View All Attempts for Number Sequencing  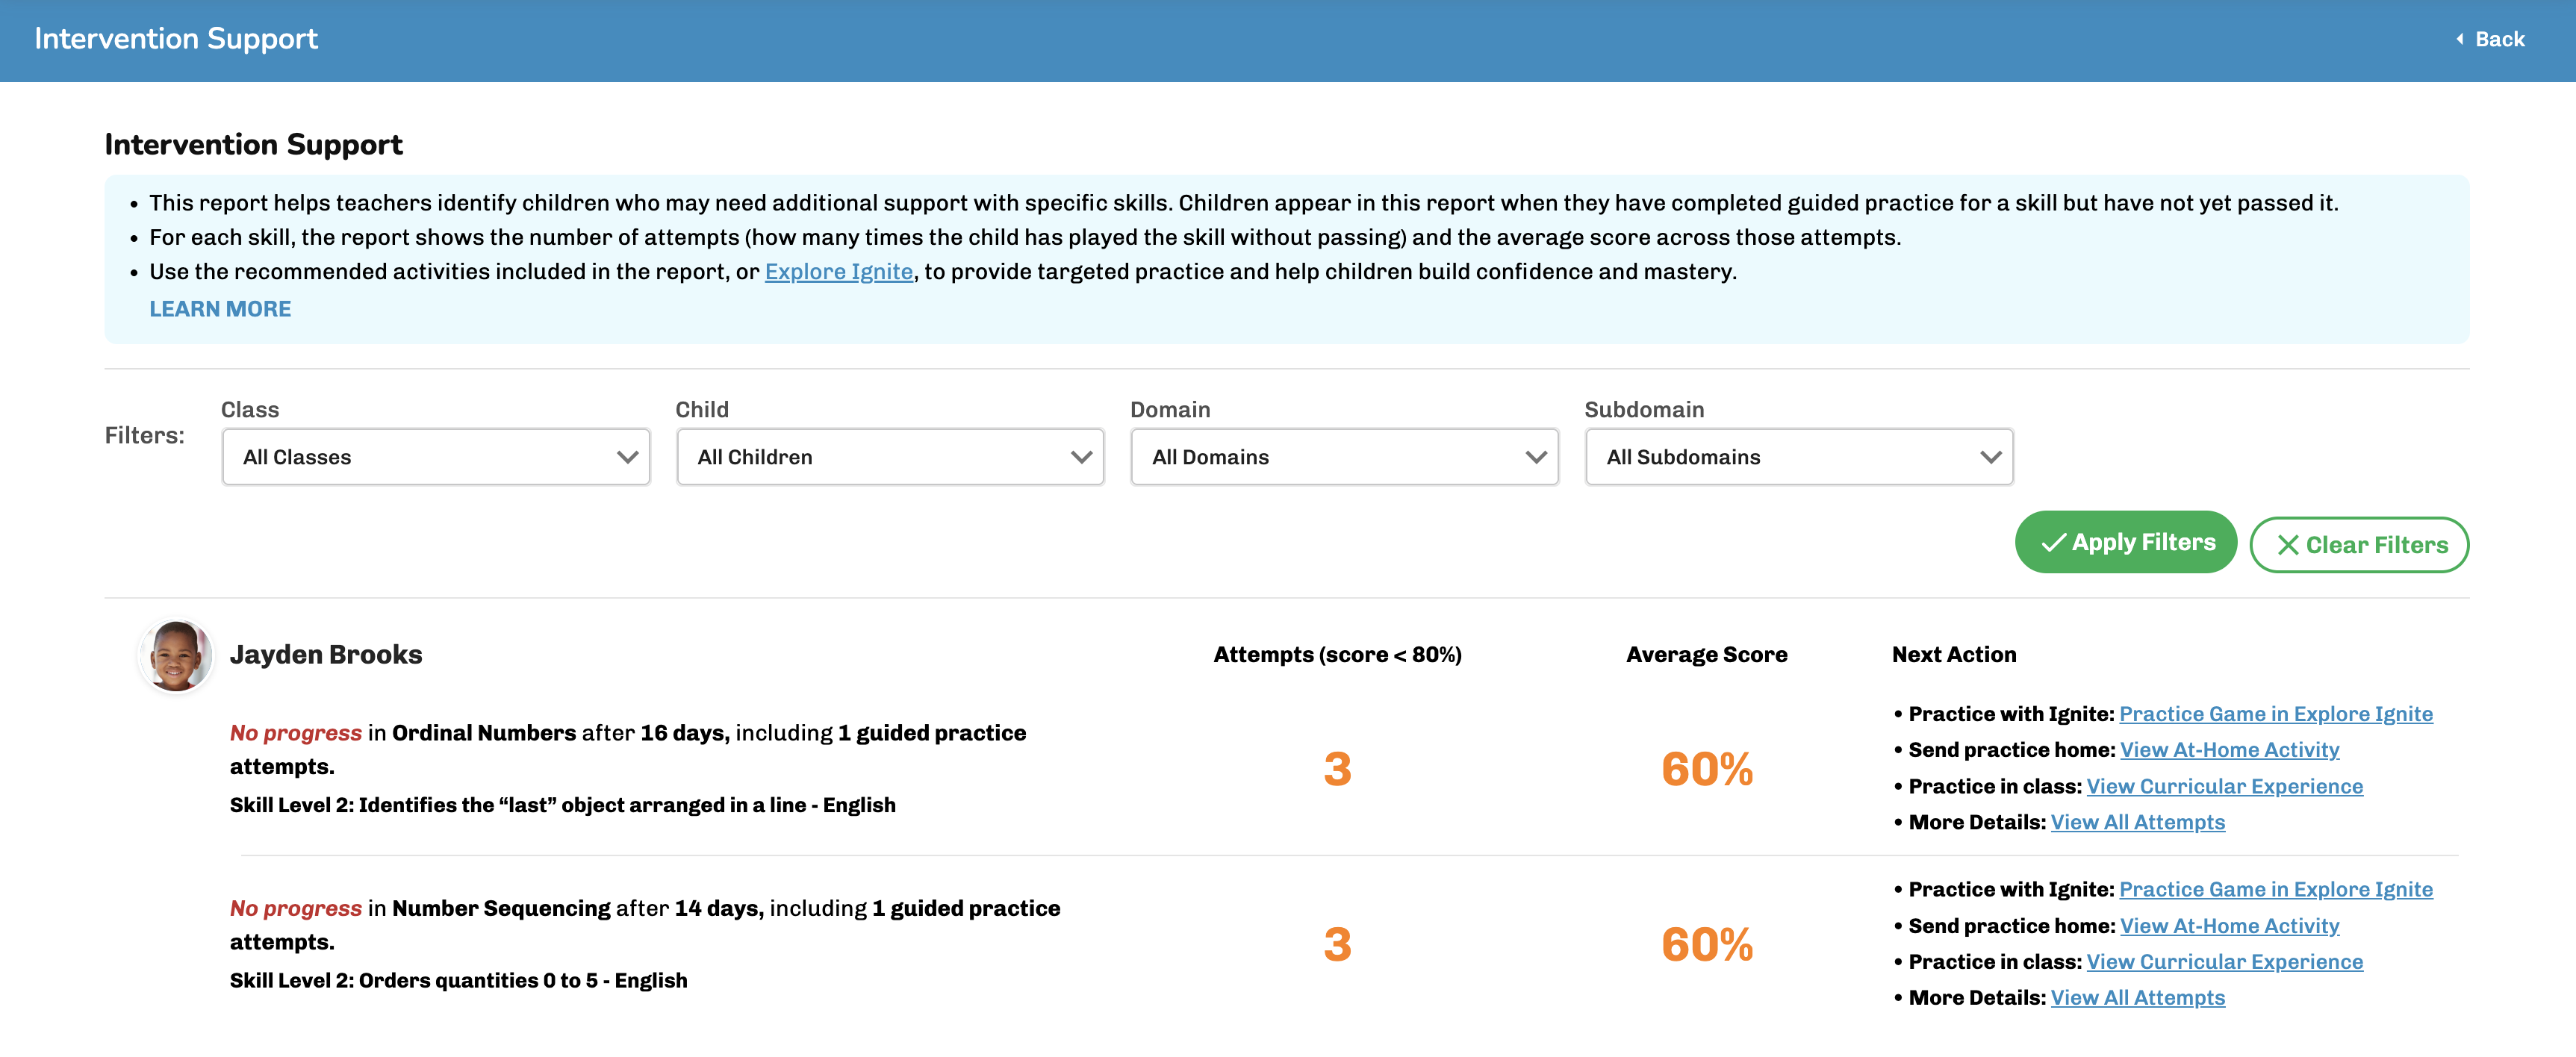(x=2137, y=998)
